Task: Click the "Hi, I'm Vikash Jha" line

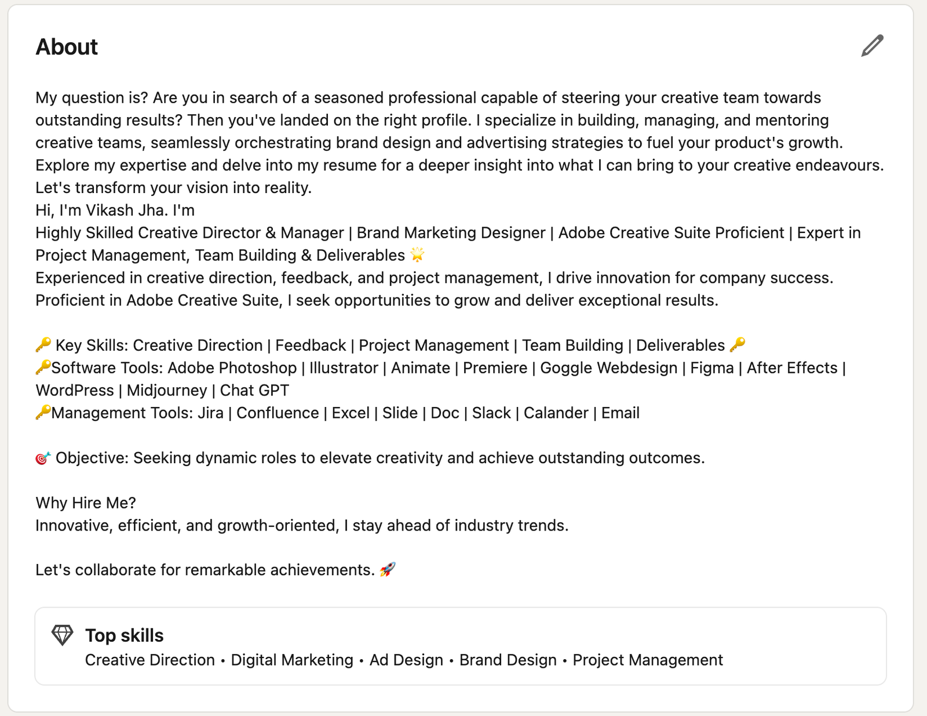Action: tap(115, 210)
